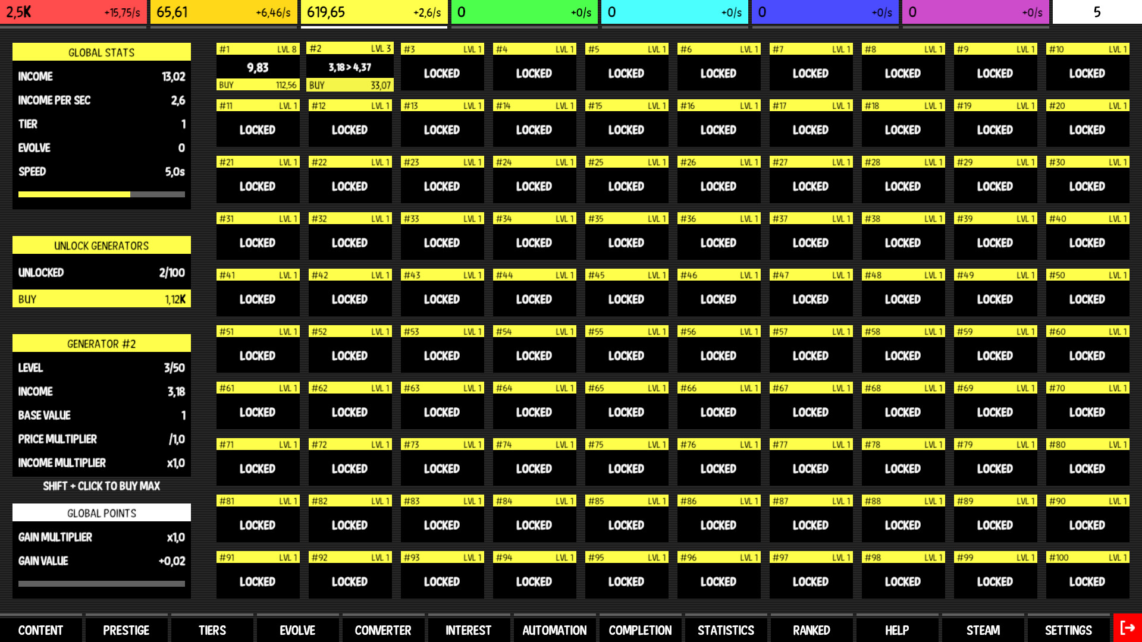
Task: Click the locked generator #100 tile
Action: 1087,581
